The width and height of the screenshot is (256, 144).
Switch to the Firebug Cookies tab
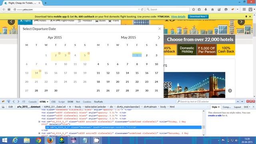point(87,102)
